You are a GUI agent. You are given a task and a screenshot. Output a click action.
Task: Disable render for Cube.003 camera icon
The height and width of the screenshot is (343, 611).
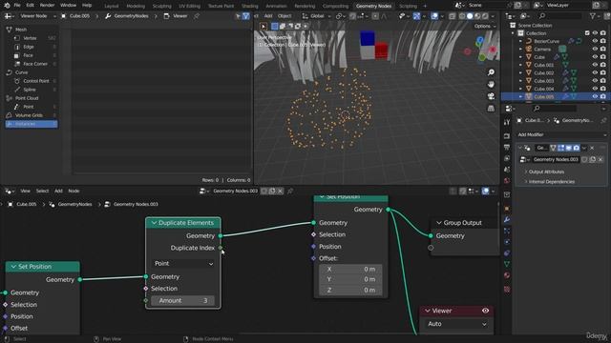pos(603,80)
